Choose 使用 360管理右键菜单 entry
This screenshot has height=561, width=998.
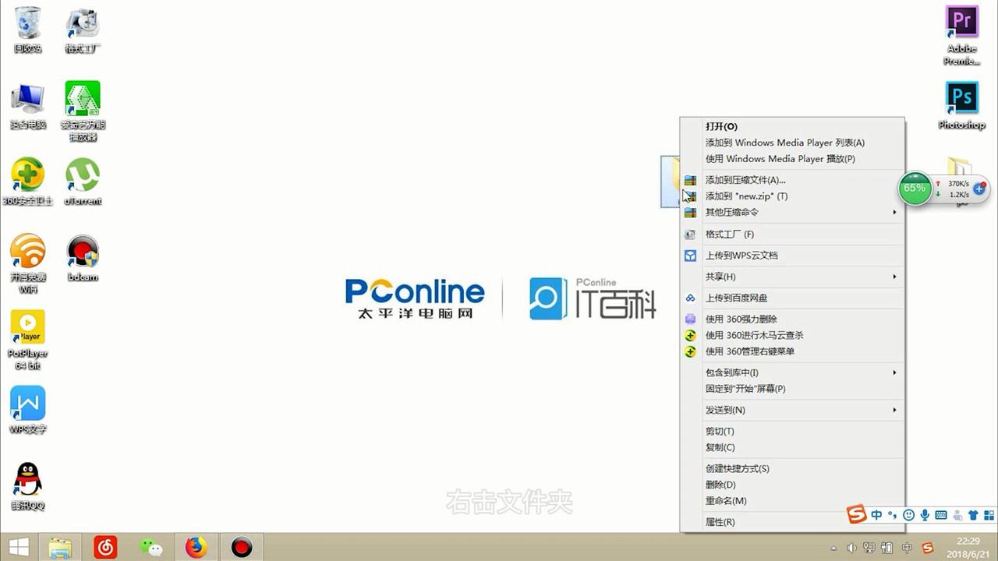(x=792, y=351)
